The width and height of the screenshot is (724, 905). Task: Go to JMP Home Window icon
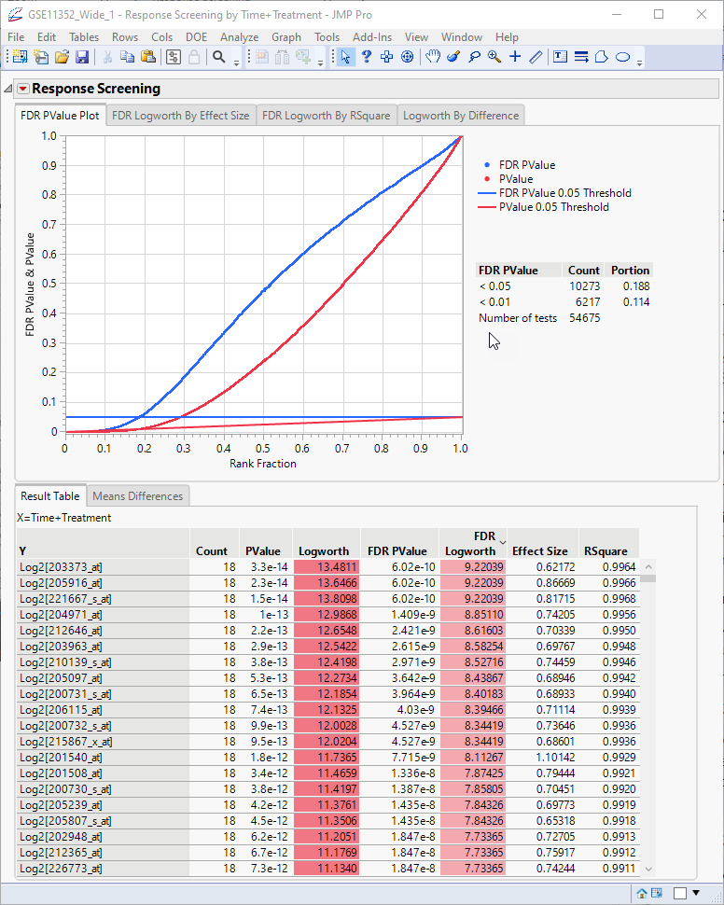[643, 893]
